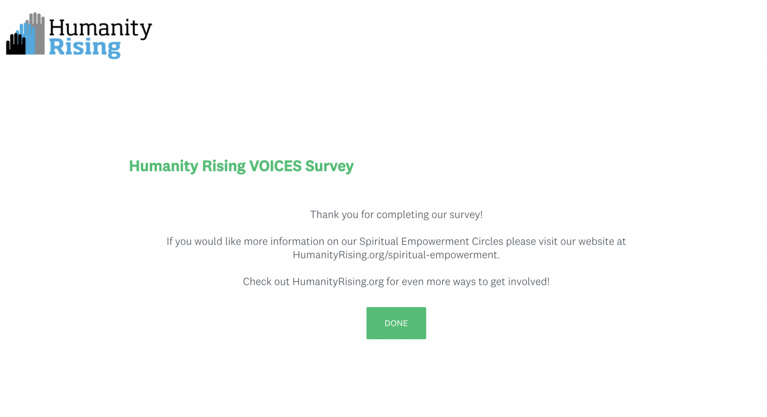
Task: Click the words "Thank you" in the message
Action: coord(334,214)
